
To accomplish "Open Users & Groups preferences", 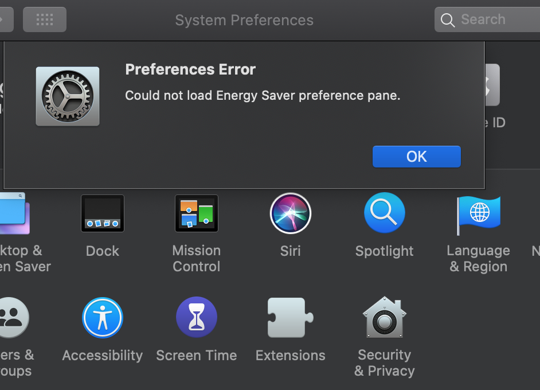I will tap(13, 318).
